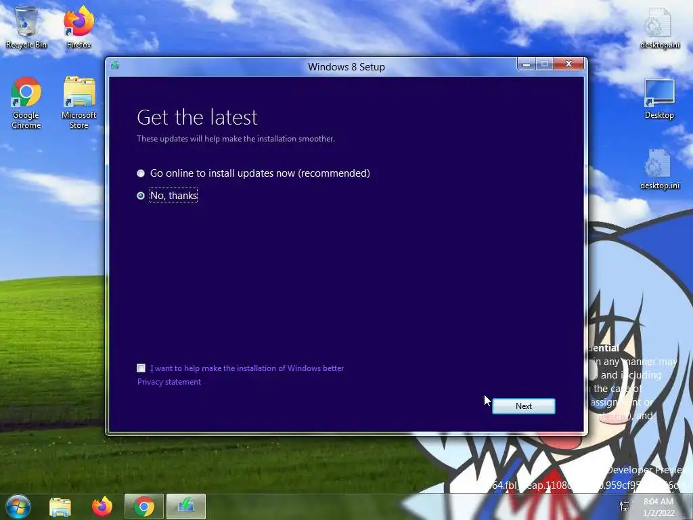693x520 pixels.
Task: Switch to Chrome in the taskbar
Action: pyautogui.click(x=144, y=506)
